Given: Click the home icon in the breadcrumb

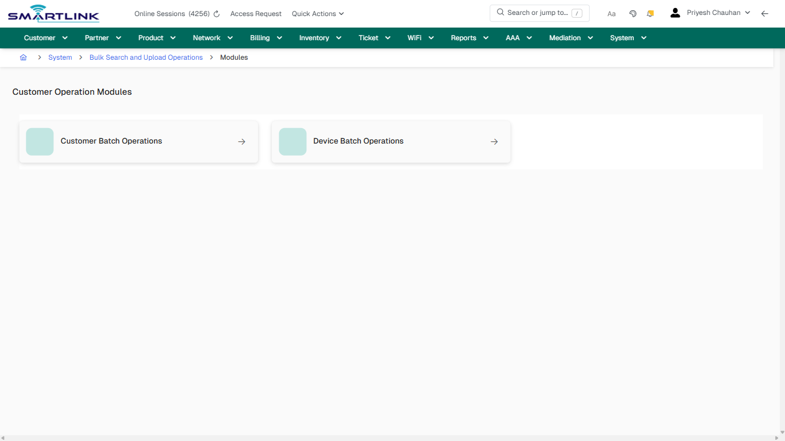Looking at the screenshot, I should [x=23, y=57].
